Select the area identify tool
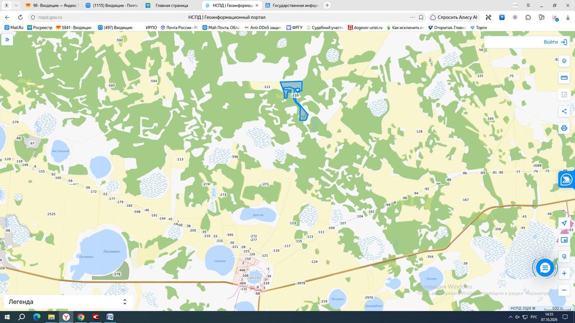 [x=564, y=94]
